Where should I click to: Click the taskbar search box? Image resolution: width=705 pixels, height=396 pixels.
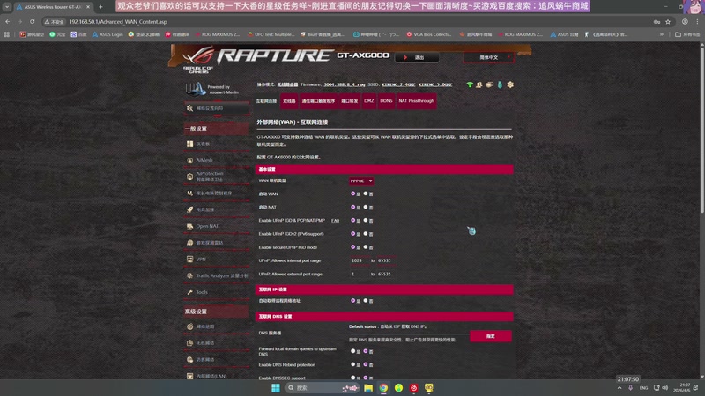coord(322,388)
